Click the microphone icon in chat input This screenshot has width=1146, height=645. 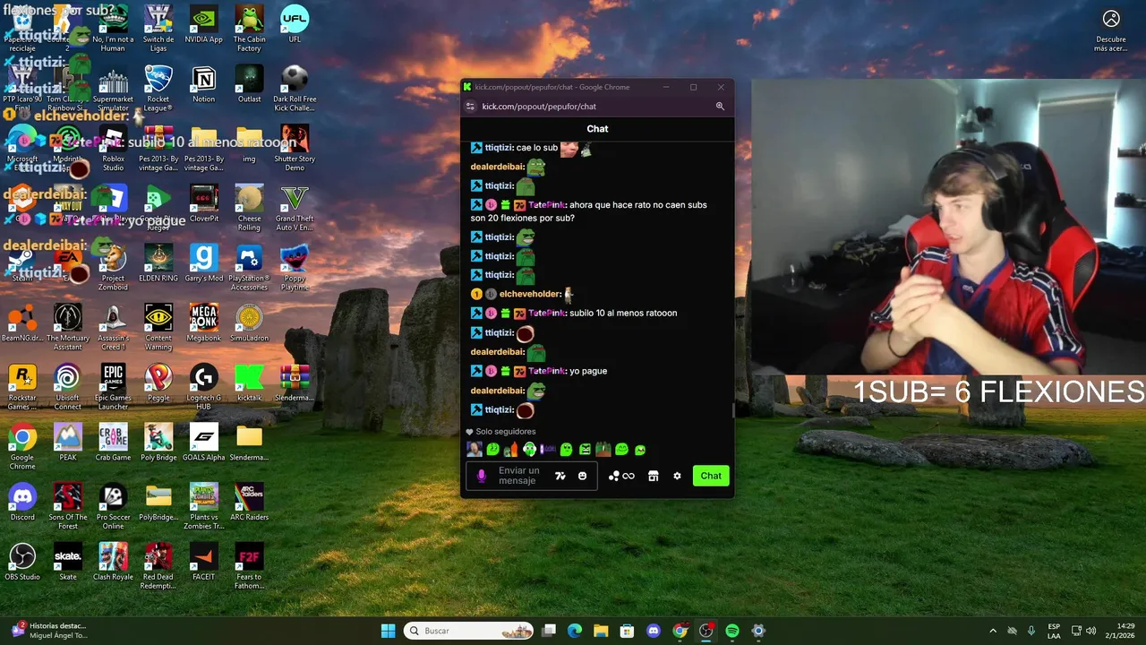coord(481,476)
